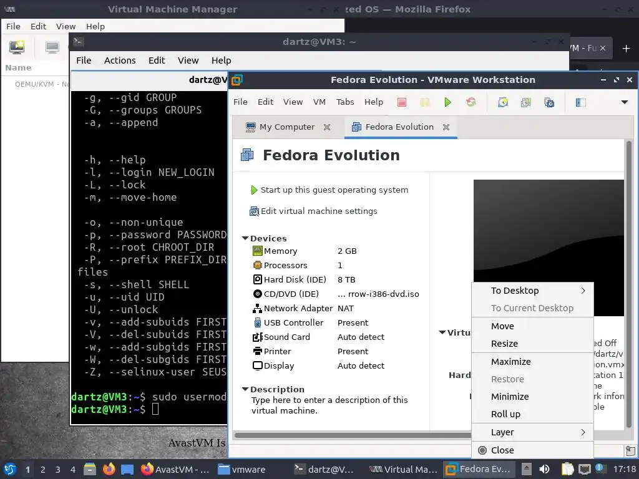Image resolution: width=639 pixels, height=479 pixels.
Task: Click the yellow Suspend toolbar icon
Action: coord(424,102)
